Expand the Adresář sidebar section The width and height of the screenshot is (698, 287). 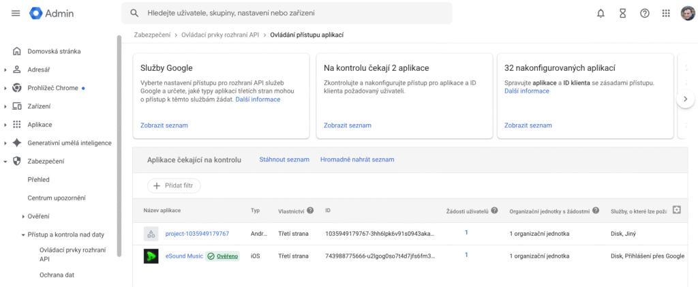coord(5,70)
